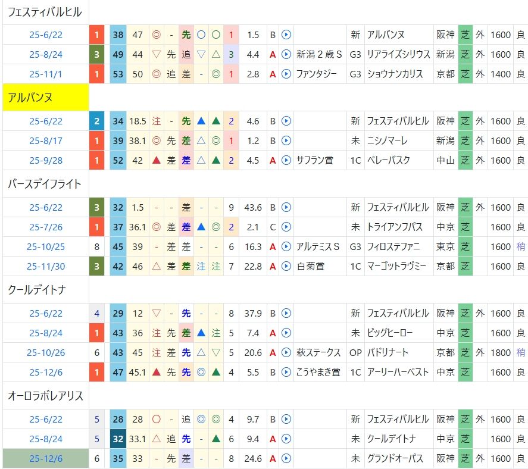Play video icon in トライアンフパス row

click(286, 227)
